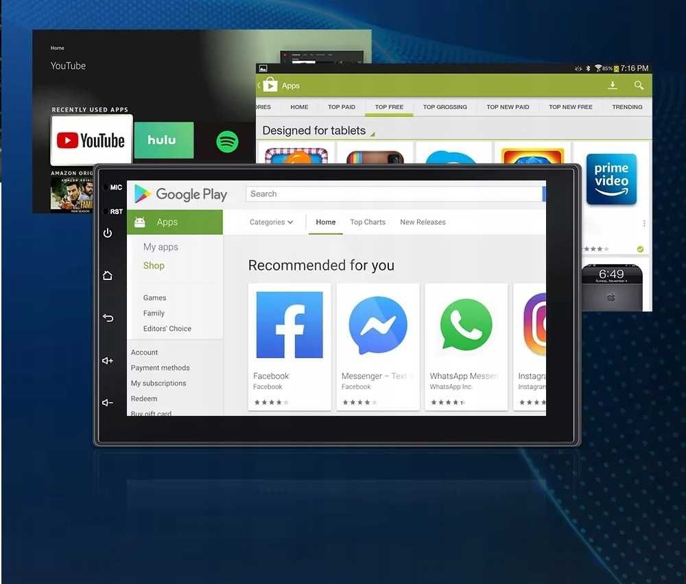
Task: Select the HOME tab in the tablet Play Store
Action: 299,107
